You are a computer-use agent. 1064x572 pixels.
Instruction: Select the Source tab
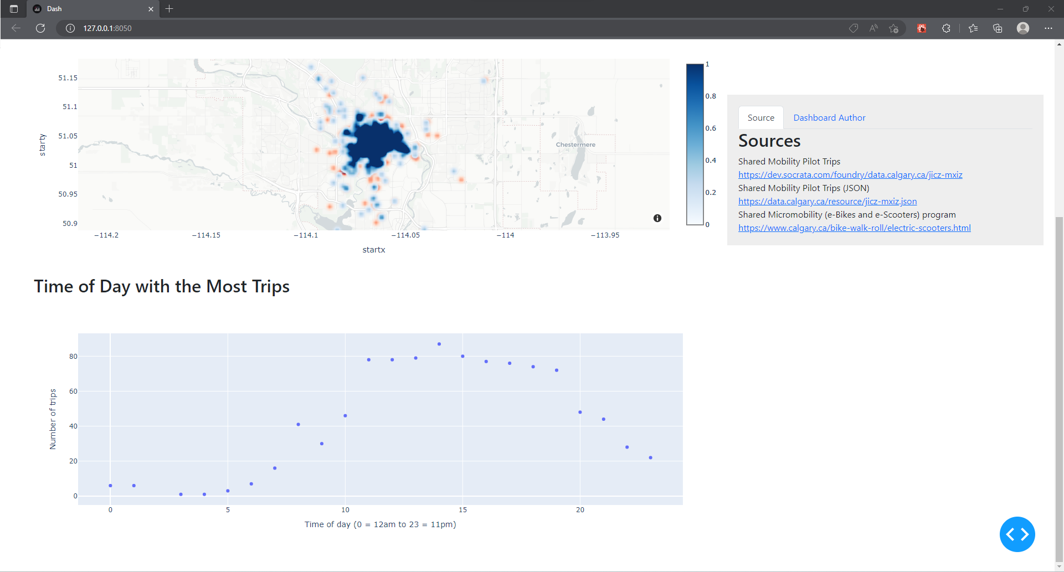pos(760,117)
